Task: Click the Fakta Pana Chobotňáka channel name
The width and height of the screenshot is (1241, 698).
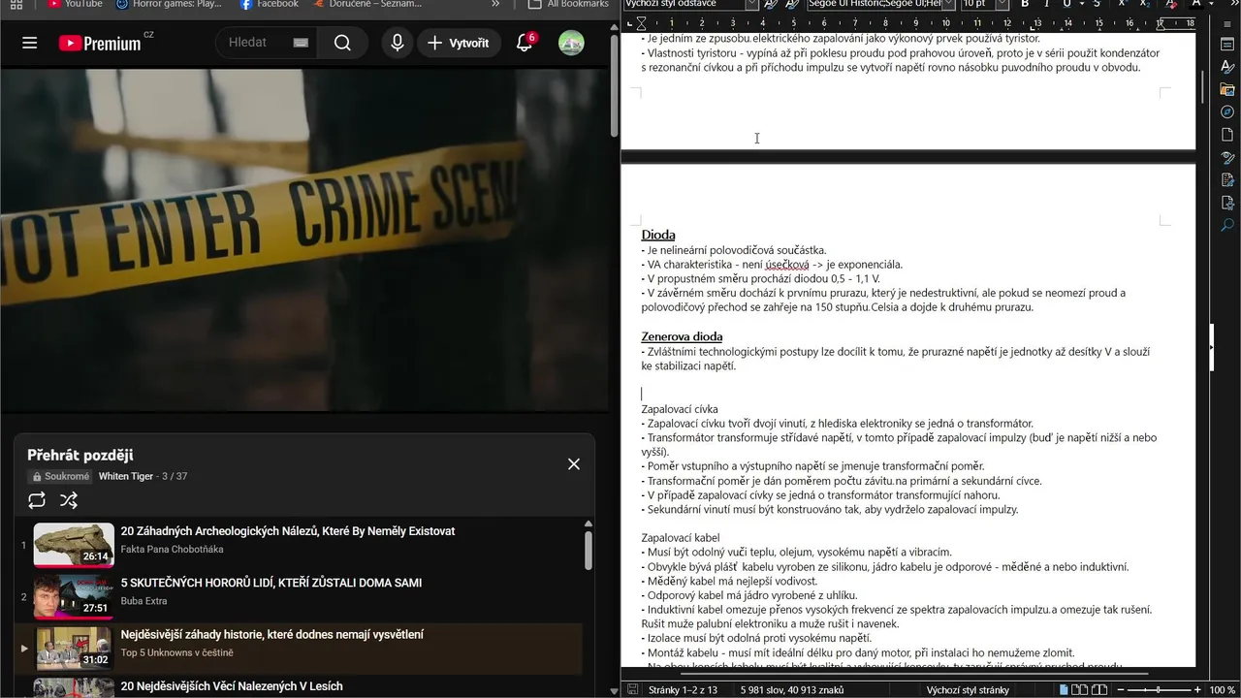Action: (172, 550)
